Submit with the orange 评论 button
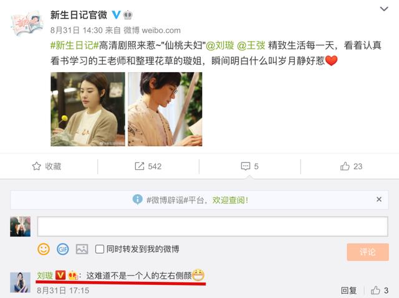 click(368, 252)
